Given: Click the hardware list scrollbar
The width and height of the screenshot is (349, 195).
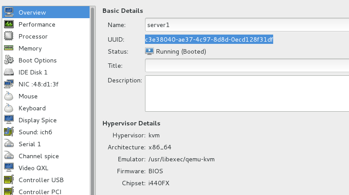Looking at the screenshot, I should (x=92, y=101).
